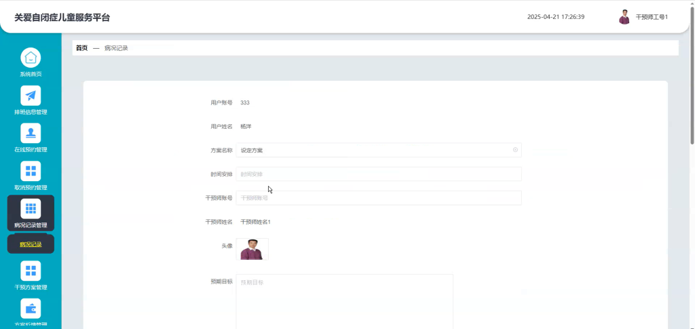Viewport: 695px width, 329px height.
Task: Select the 病况记录 submenu item
Action: (x=31, y=244)
